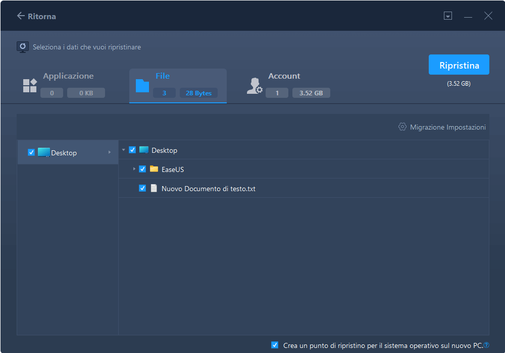Click the application count badge 0
Image resolution: width=505 pixels, height=353 pixels.
coord(52,93)
